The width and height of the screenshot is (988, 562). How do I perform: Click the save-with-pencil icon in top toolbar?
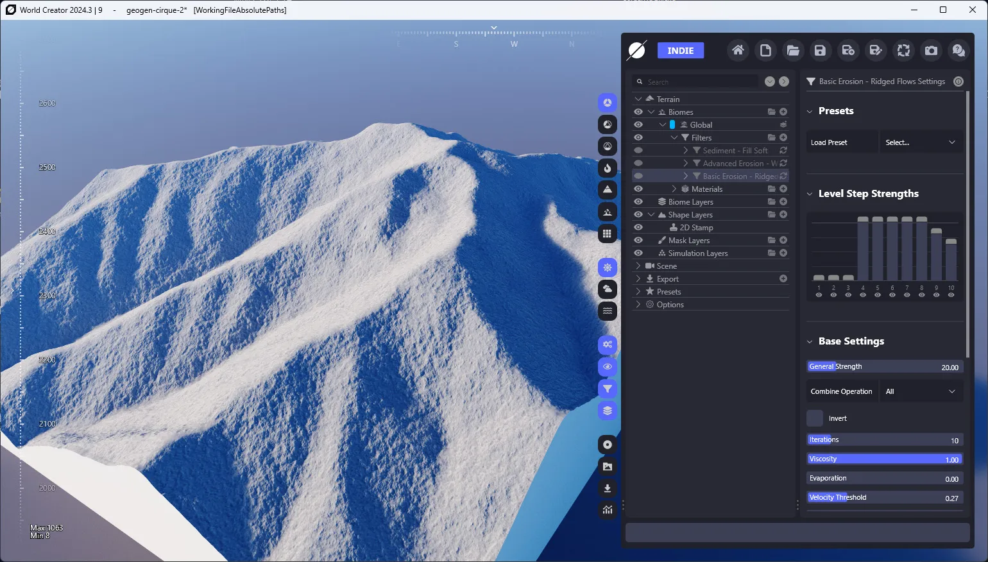coord(876,50)
